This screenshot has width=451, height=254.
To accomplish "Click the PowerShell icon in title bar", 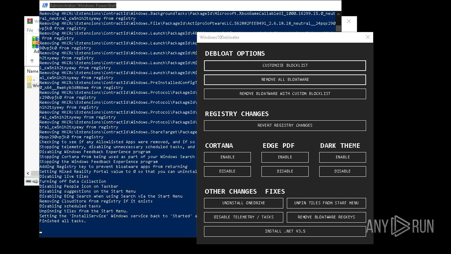I will (45, 5).
